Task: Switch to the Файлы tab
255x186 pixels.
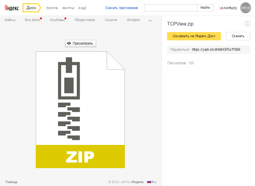Action: point(10,20)
